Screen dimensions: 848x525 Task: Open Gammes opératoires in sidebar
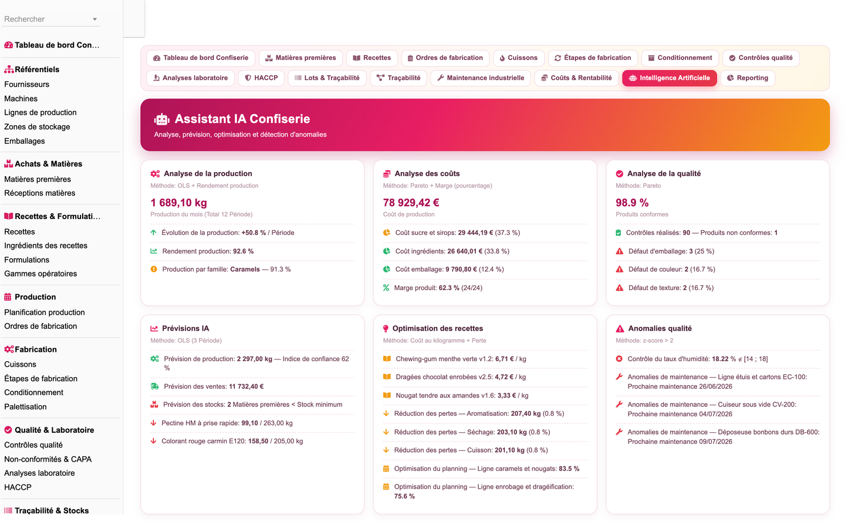click(x=40, y=274)
